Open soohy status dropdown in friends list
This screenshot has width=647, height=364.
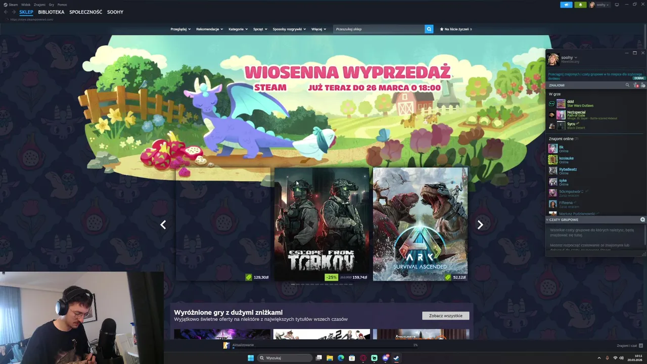coord(569,58)
